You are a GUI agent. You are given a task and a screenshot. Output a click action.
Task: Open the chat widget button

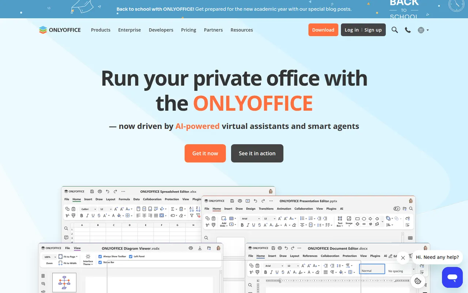pos(452,277)
